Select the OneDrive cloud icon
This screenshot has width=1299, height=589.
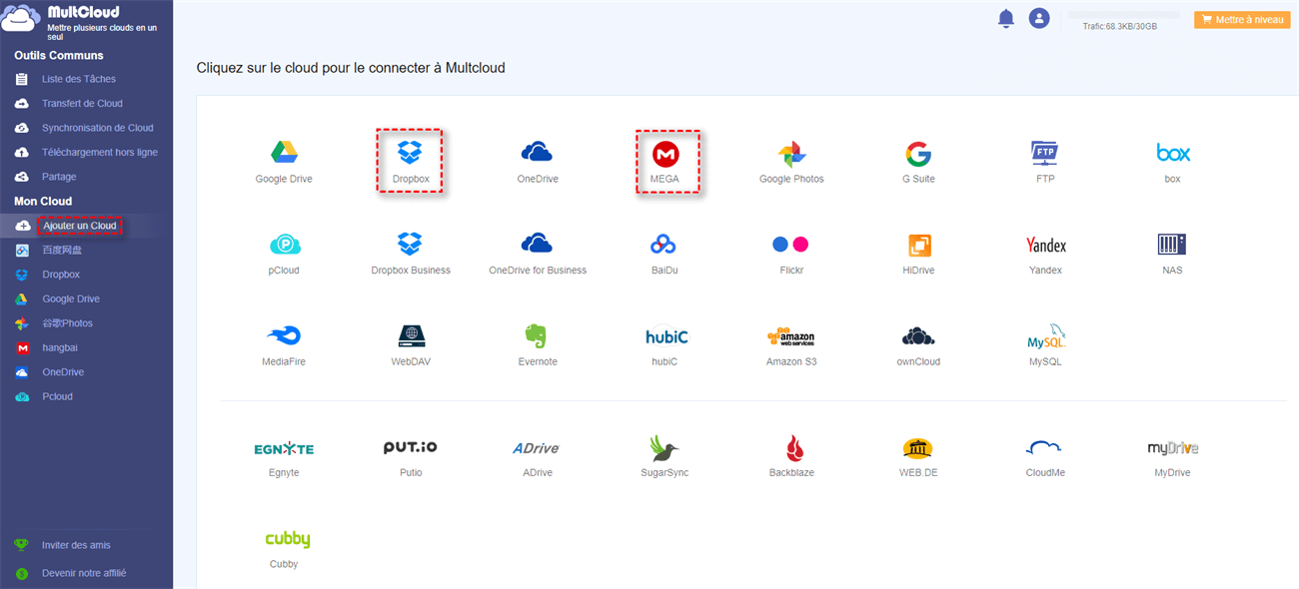(538, 153)
